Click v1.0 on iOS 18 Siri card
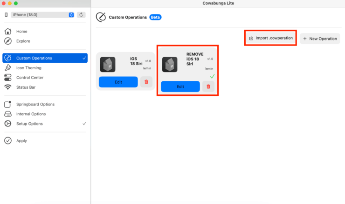Viewport: 345px width, 204px height. coord(148,61)
